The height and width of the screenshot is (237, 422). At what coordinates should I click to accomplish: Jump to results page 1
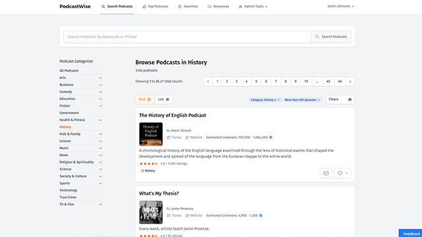tap(217, 82)
